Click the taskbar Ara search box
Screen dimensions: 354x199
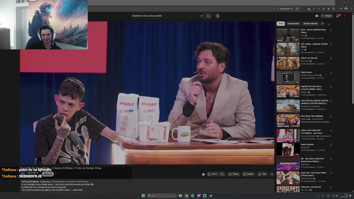coord(162,196)
